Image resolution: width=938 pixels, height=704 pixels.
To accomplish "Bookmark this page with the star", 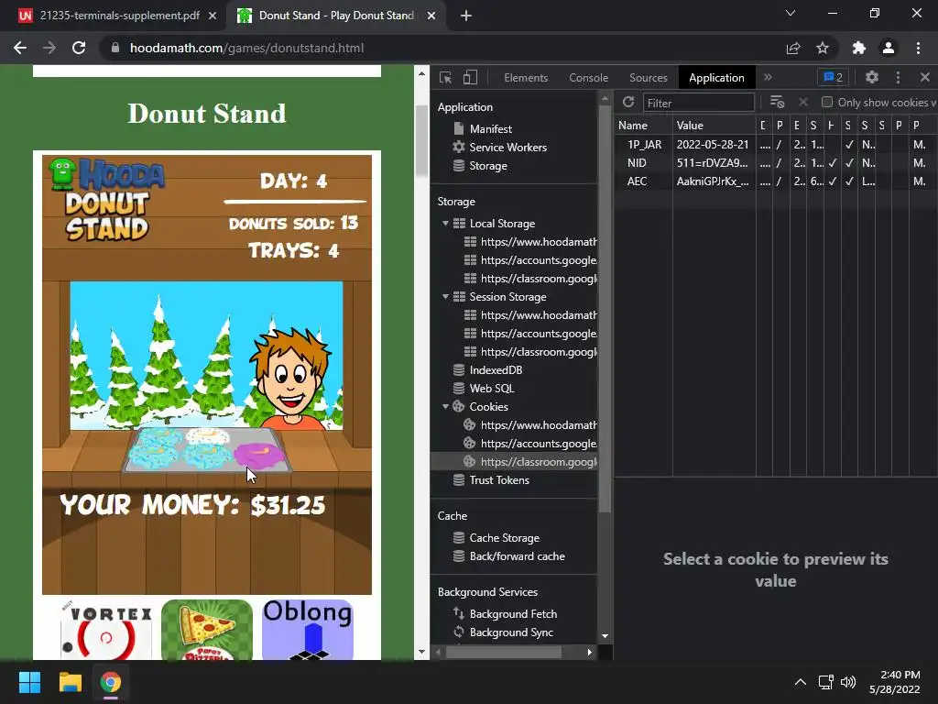I will [823, 48].
